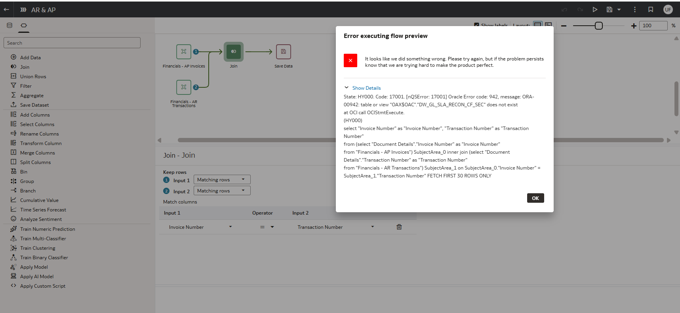Image resolution: width=680 pixels, height=313 pixels.
Task: Run the data flow with the play icon
Action: (x=595, y=9)
